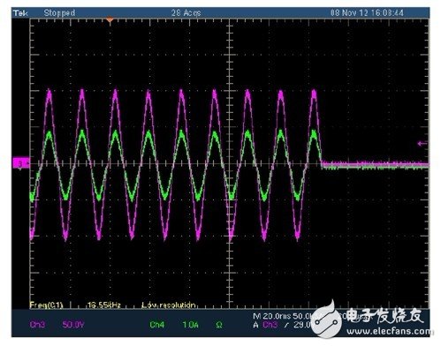Click the 16.55kHz frequency readout
The image size is (441, 346).
104,305
